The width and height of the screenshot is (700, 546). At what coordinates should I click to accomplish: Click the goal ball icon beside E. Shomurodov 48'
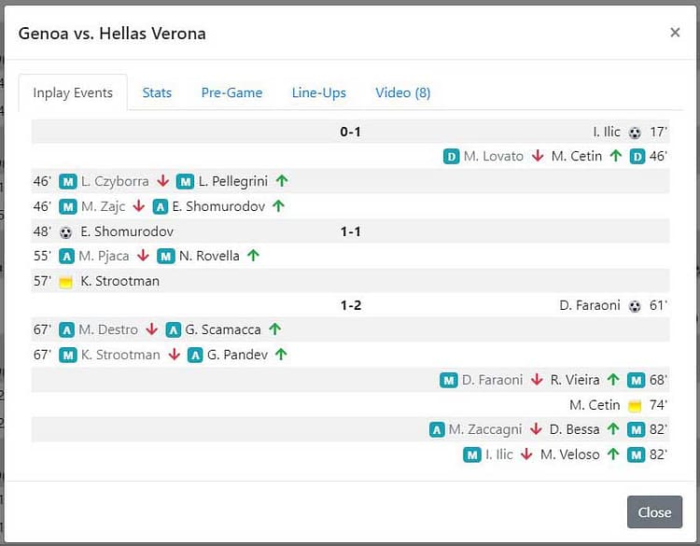click(65, 232)
